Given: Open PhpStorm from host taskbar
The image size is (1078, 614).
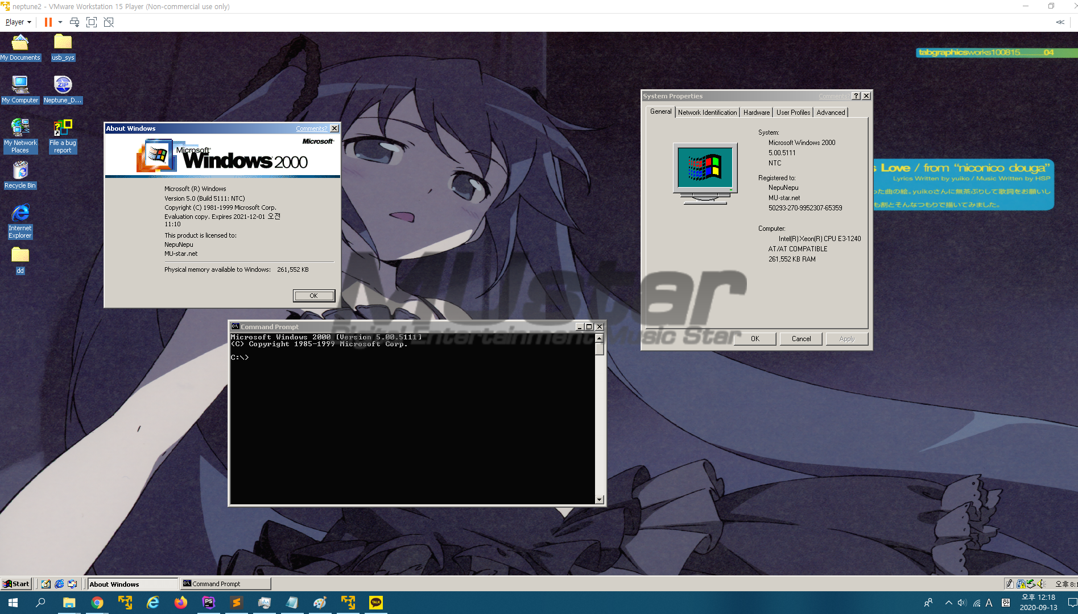Looking at the screenshot, I should [209, 603].
